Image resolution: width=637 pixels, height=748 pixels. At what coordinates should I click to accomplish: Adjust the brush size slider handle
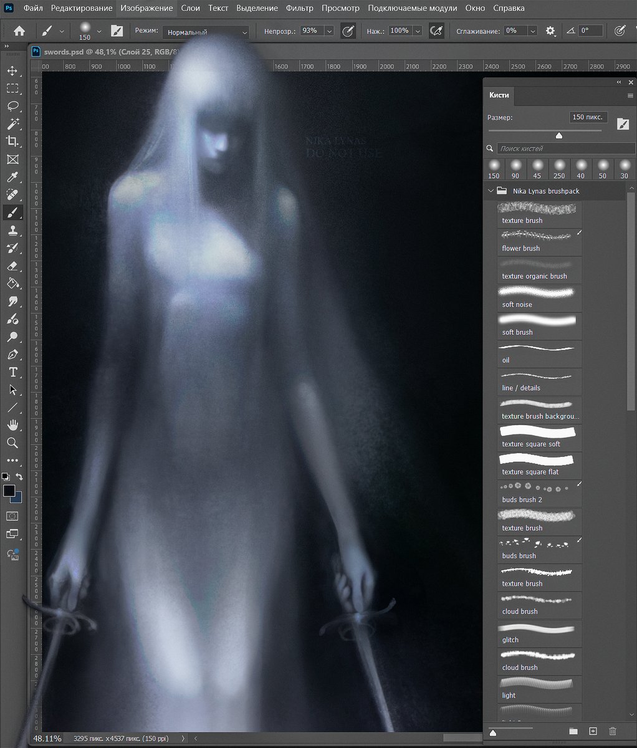click(559, 135)
